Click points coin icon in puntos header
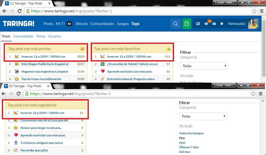The image size is (266, 155). click(x=82, y=49)
